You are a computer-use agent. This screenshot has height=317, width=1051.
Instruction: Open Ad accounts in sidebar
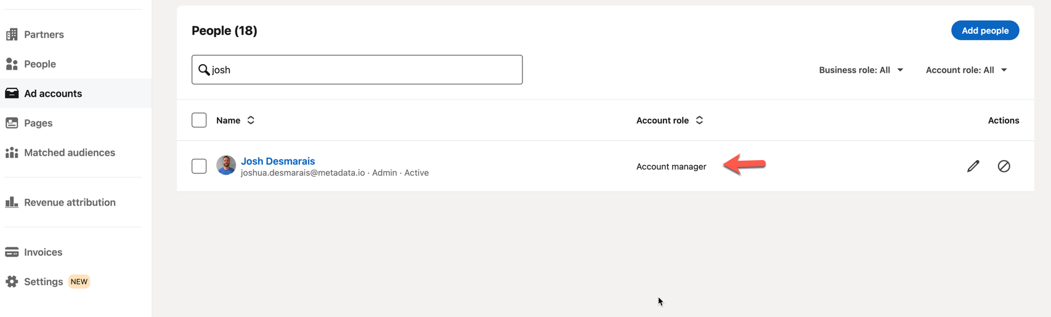[x=53, y=94]
